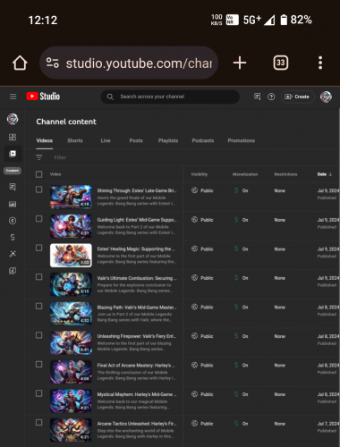Check Valir's Ultimate Combustion video checkbox
Viewport: 340px width, 447px height.
tap(38, 277)
